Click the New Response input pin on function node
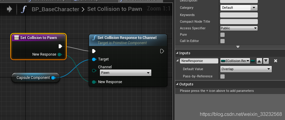Image resolution: width=285 pixels, height=120 pixels. pyautogui.click(x=94, y=82)
